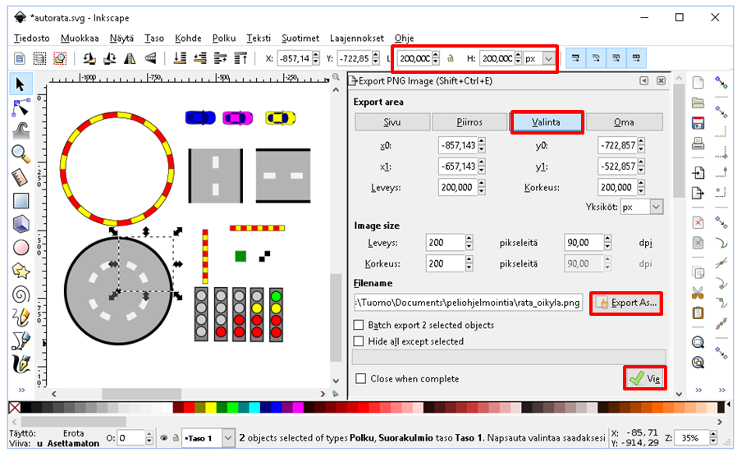Open the Tiedosto menu

pyautogui.click(x=31, y=38)
